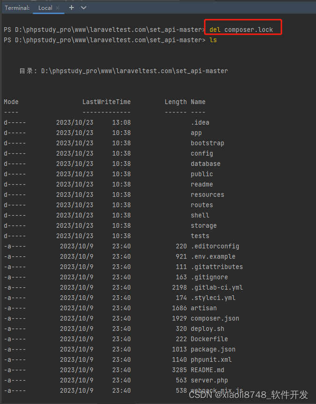Select the database directory entry

(x=205, y=164)
